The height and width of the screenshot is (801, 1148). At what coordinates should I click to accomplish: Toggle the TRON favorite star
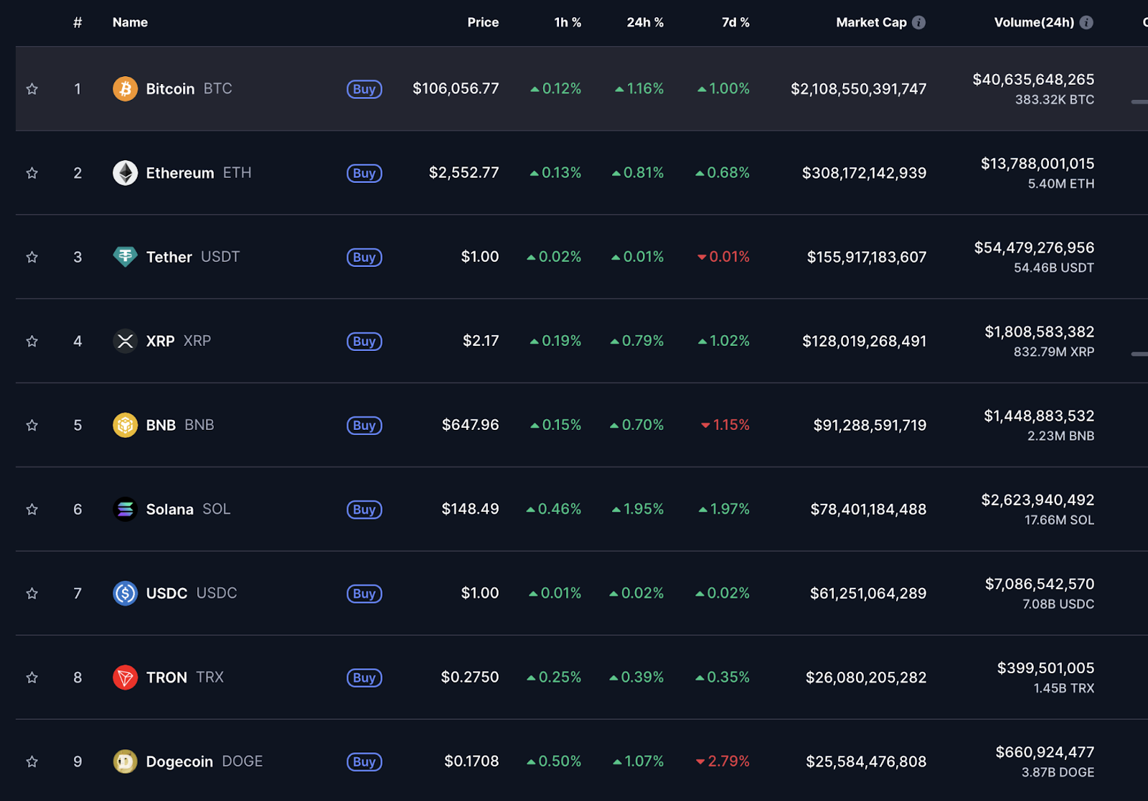32,678
